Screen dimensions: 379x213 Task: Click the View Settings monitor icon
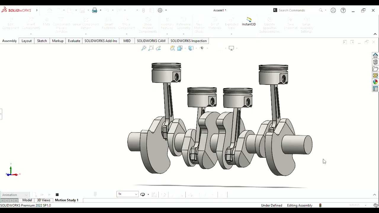click(231, 48)
